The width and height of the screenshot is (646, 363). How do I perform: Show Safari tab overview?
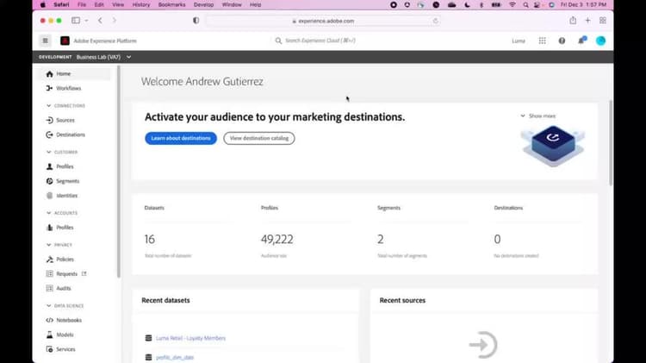point(603,20)
